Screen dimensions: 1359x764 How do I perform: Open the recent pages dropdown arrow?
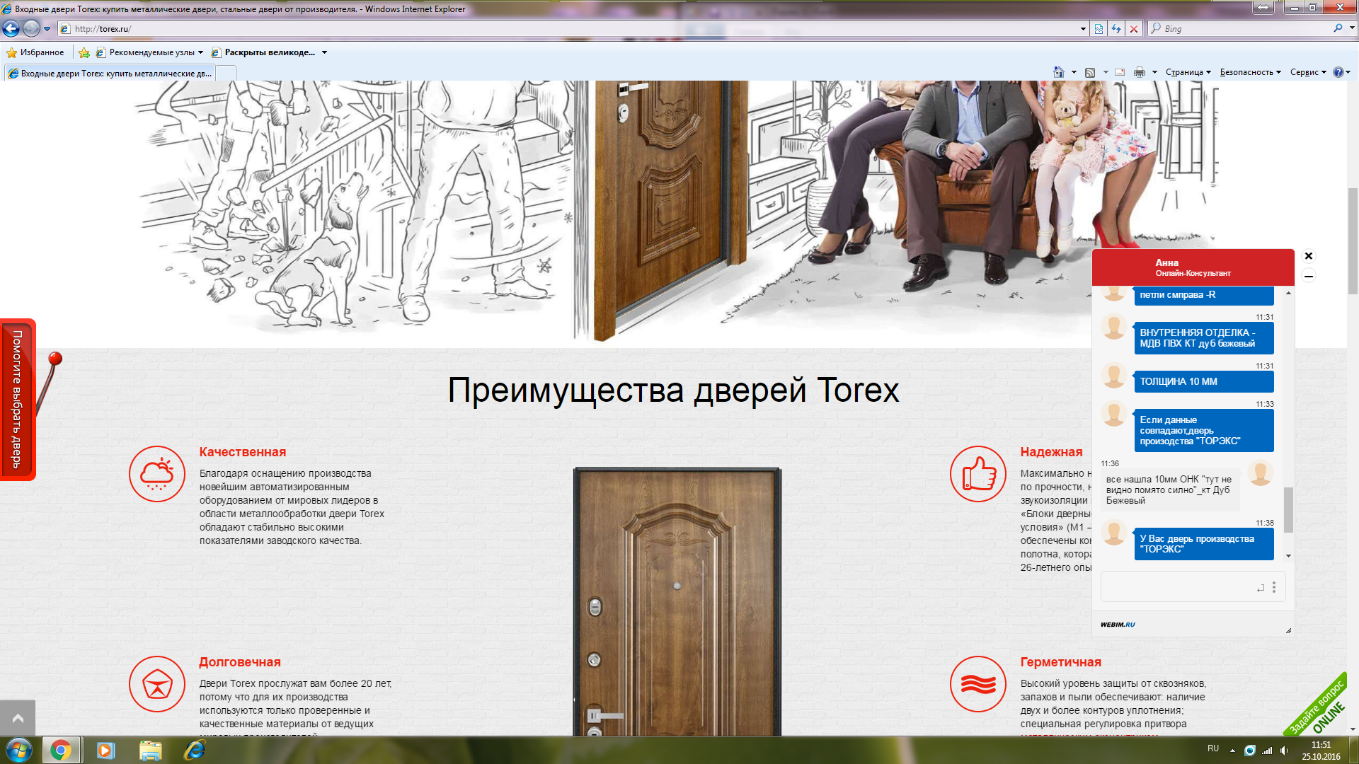47,29
